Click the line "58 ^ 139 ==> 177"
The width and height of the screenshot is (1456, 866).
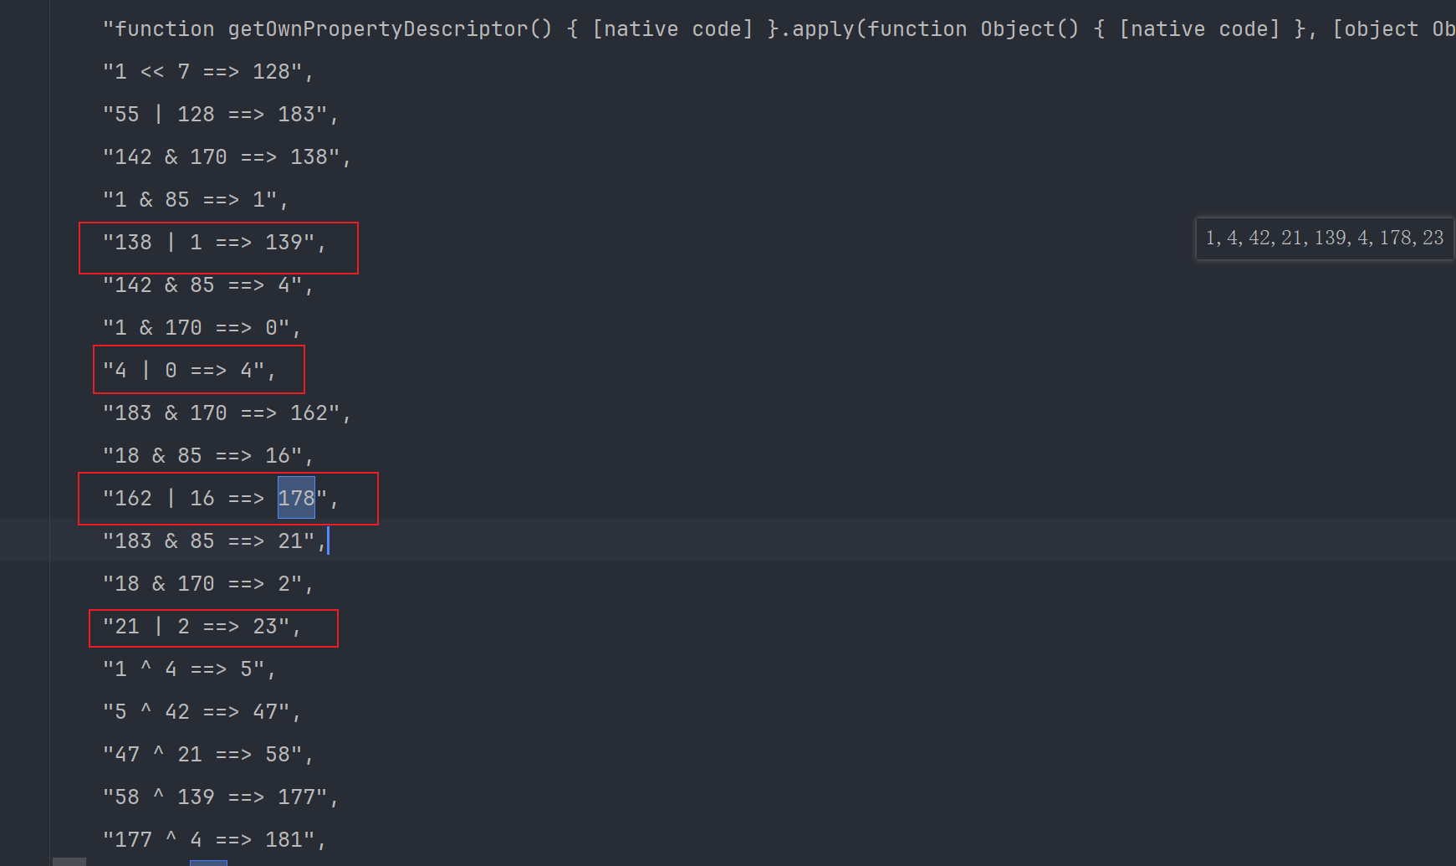[x=220, y=797]
